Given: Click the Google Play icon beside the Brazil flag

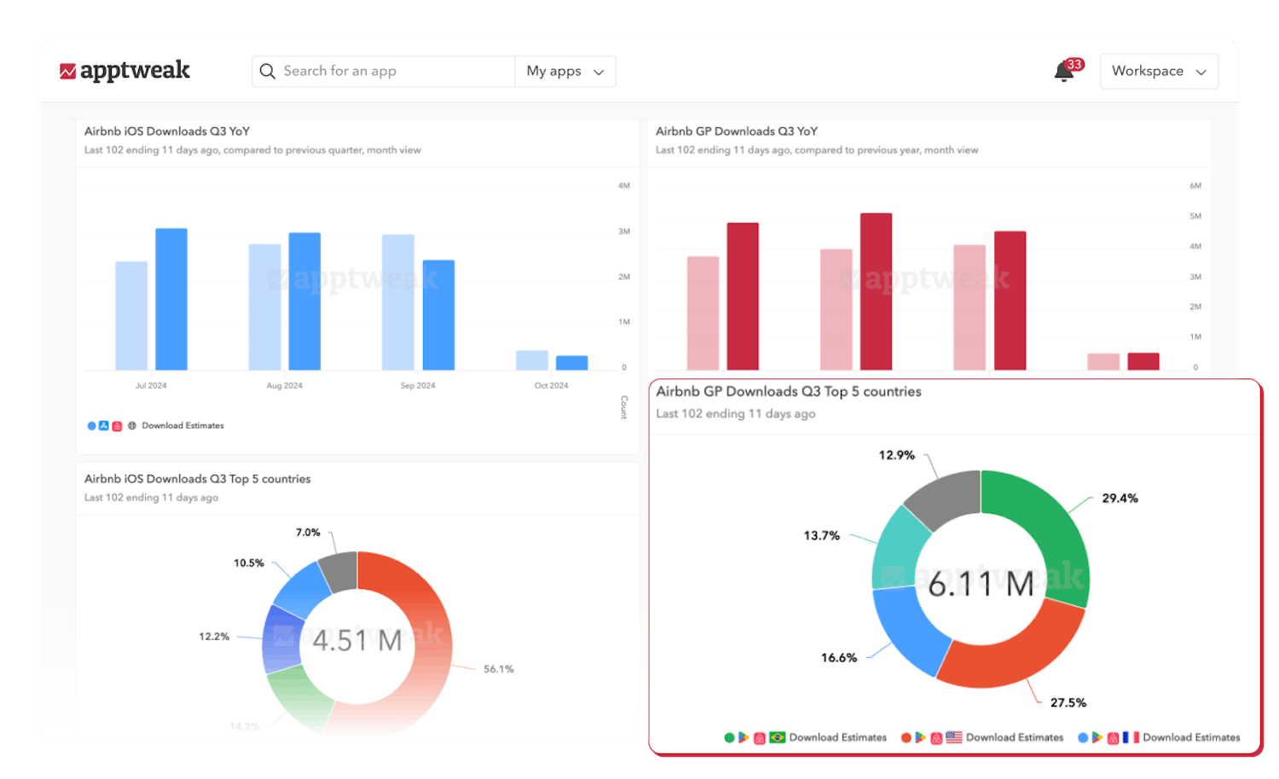Looking at the screenshot, I should [x=743, y=736].
